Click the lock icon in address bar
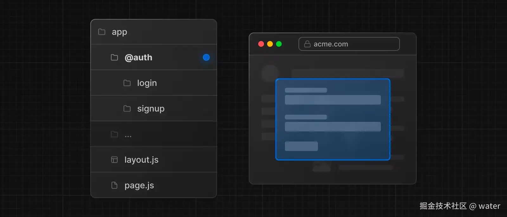This screenshot has width=507, height=217. coord(307,44)
